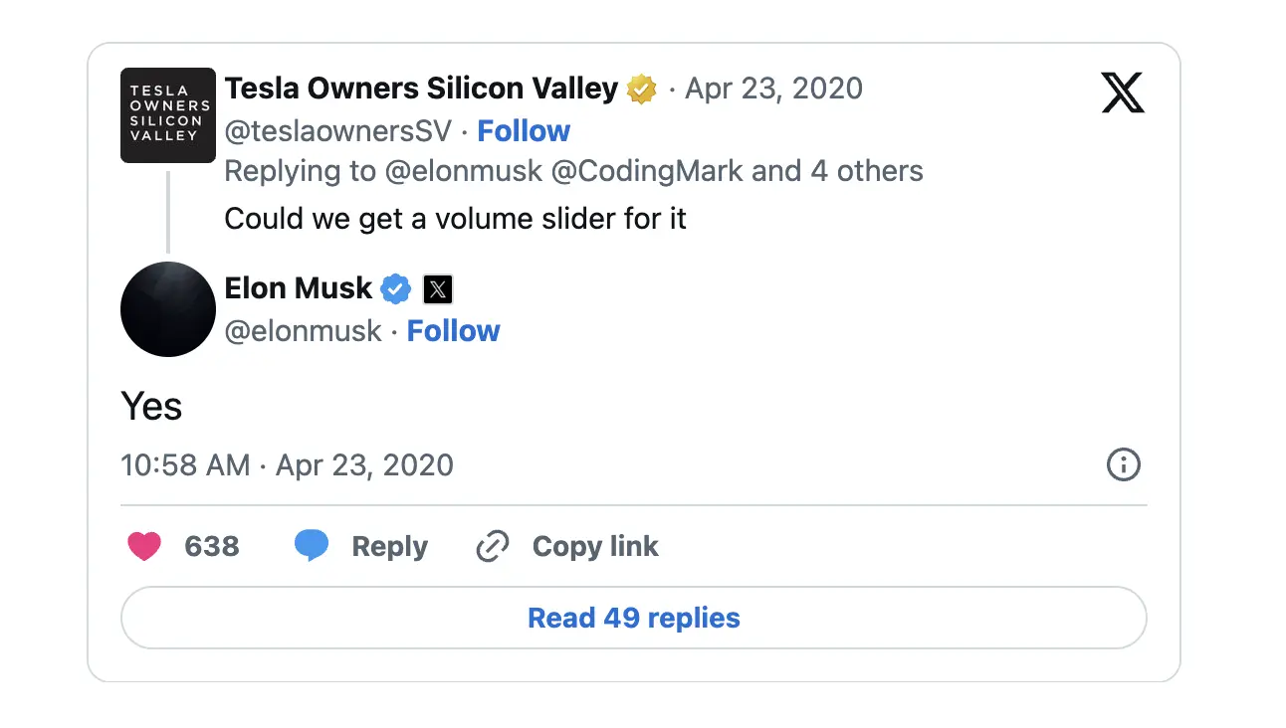Follow the @teslaownersSV account
Viewport: 1286px width, 728px height.
point(524,130)
